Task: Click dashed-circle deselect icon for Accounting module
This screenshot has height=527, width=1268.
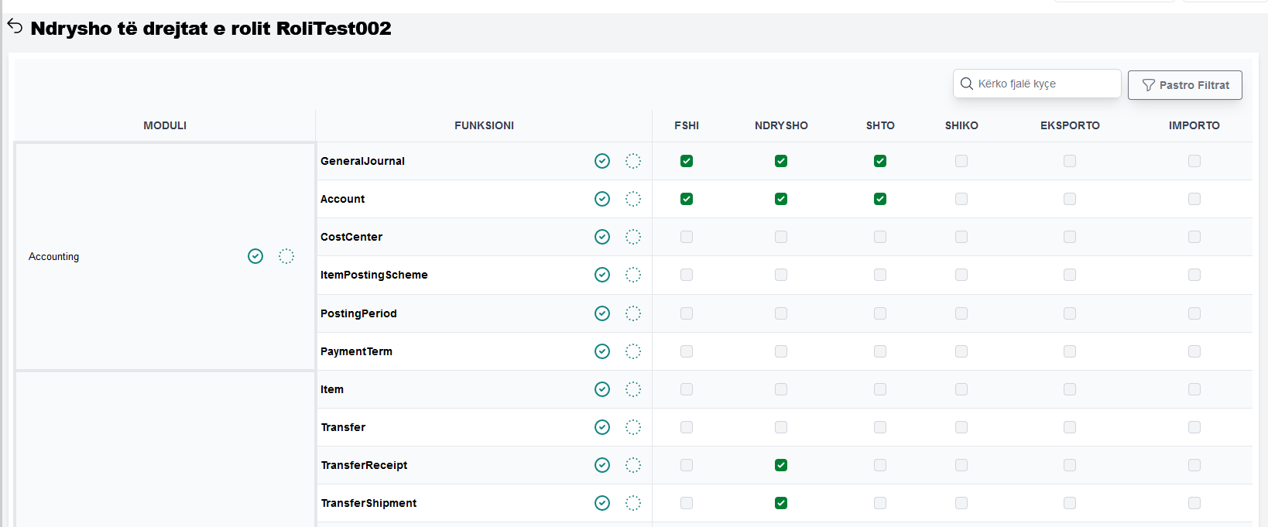Action: [x=286, y=256]
